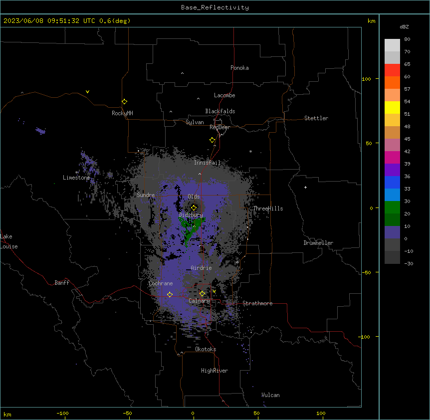Click the ThreeHills city label

point(268,209)
